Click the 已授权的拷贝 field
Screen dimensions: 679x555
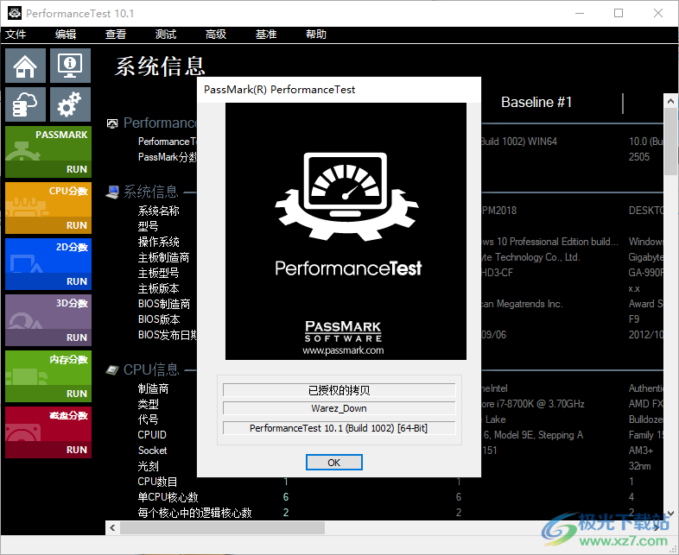pos(339,390)
